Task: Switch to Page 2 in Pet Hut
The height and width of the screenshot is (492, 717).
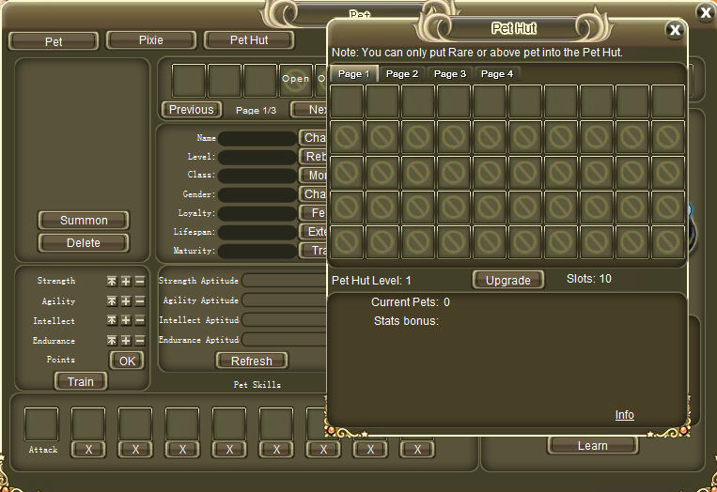Action: 402,73
